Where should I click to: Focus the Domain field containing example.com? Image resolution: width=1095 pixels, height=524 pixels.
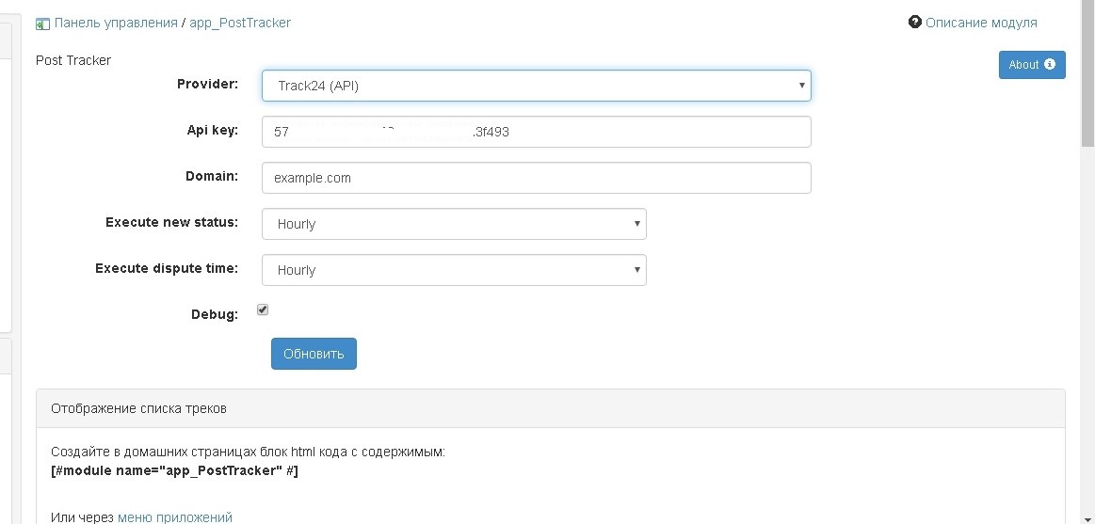536,178
